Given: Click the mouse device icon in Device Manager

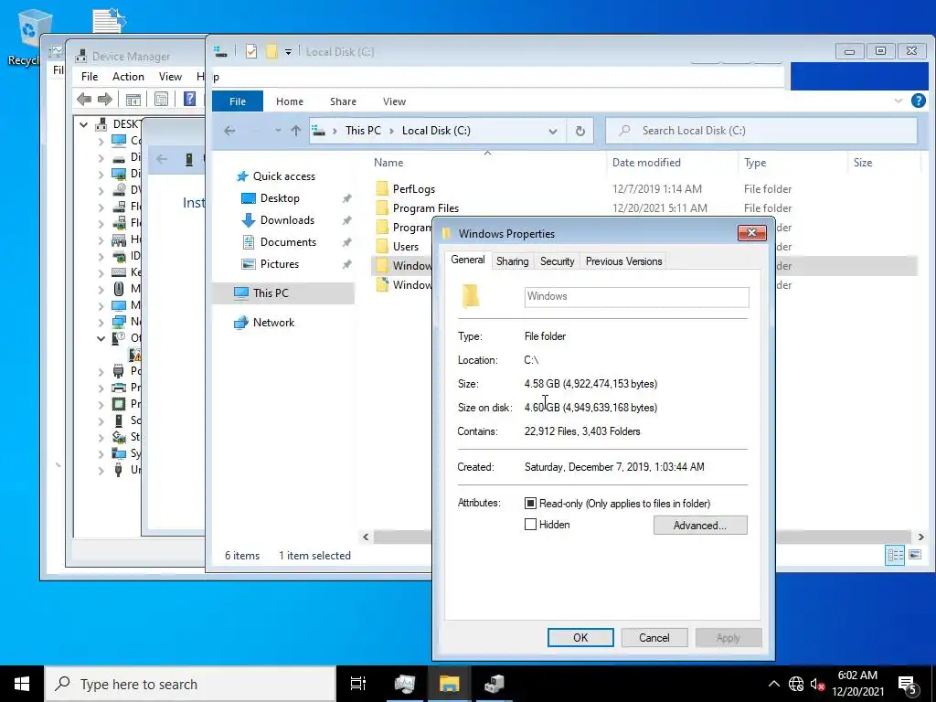Looking at the screenshot, I should 119,289.
